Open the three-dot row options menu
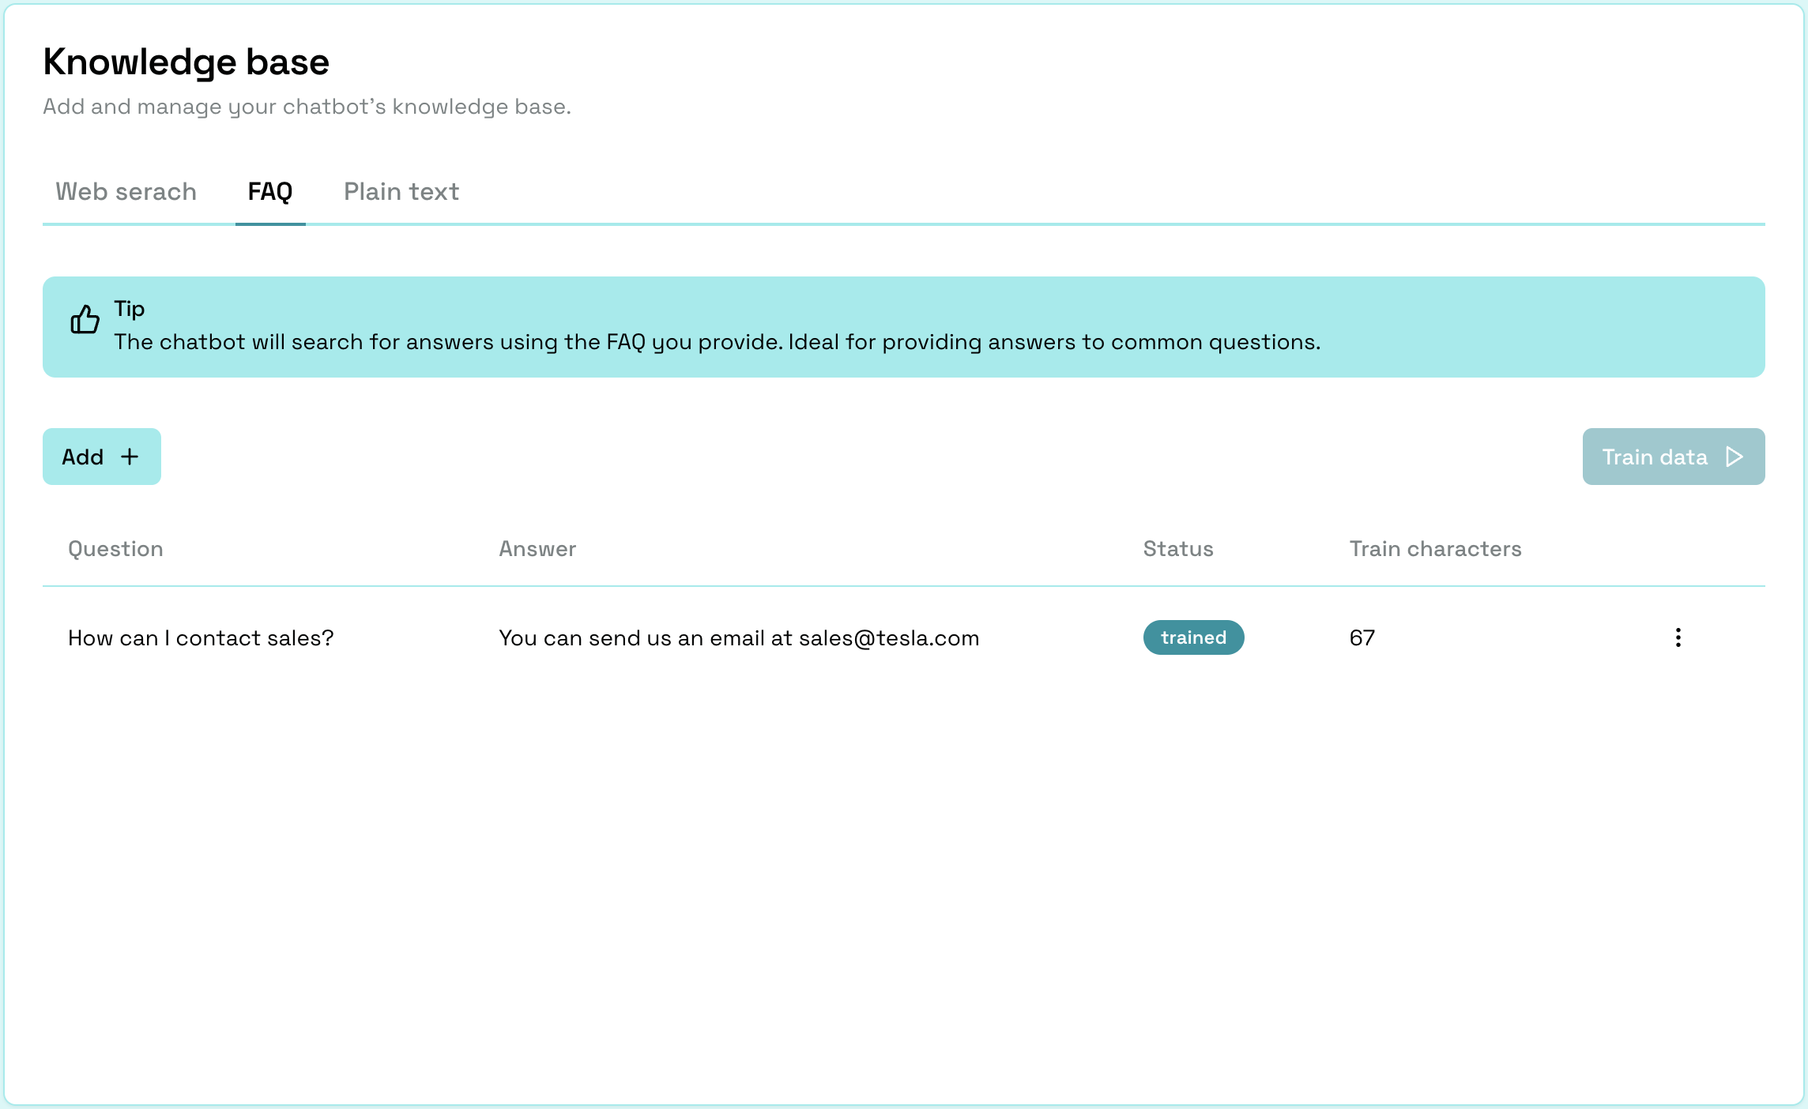Image resolution: width=1808 pixels, height=1109 pixels. click(x=1678, y=637)
